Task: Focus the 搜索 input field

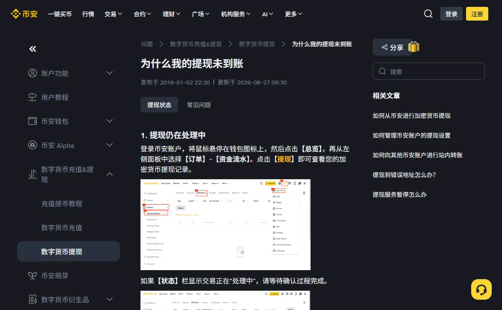Action: pyautogui.click(x=429, y=71)
